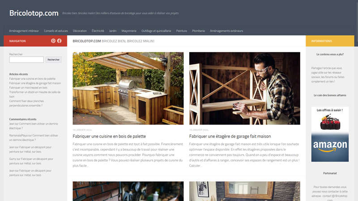Open title Fabriquer une cuisine en bois de palette
Image resolution: width=358 pixels, height=201 pixels.
109,136
